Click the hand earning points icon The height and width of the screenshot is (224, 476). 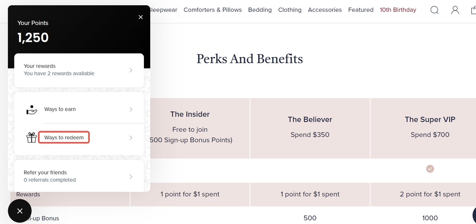tap(32, 110)
